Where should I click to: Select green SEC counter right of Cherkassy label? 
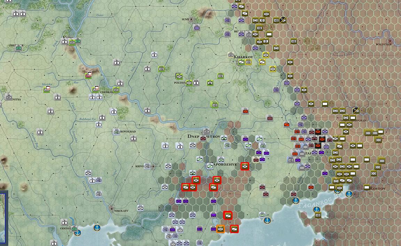[x=116, y=90]
